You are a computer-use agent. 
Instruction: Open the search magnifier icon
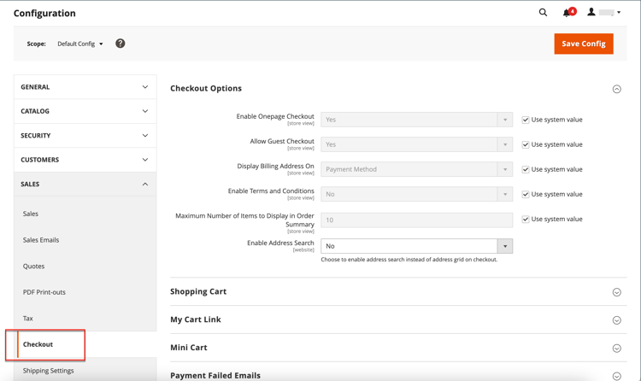543,12
